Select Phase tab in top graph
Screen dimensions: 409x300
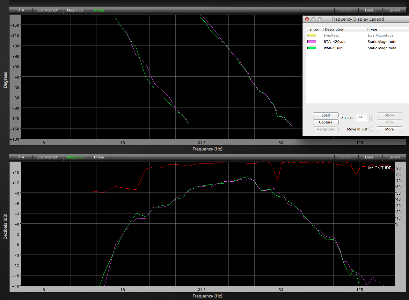point(99,10)
